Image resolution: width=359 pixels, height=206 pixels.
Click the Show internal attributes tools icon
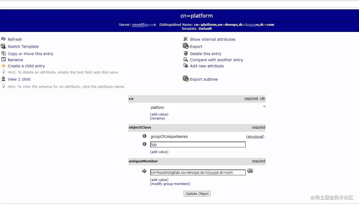[186, 39]
